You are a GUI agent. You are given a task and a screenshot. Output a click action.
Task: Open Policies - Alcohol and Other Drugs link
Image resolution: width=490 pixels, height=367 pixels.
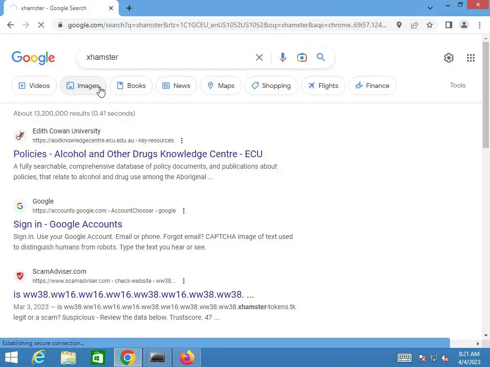[138, 154]
